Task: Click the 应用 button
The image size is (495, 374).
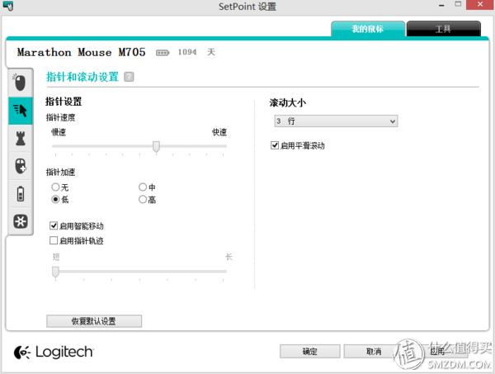Action: (437, 351)
